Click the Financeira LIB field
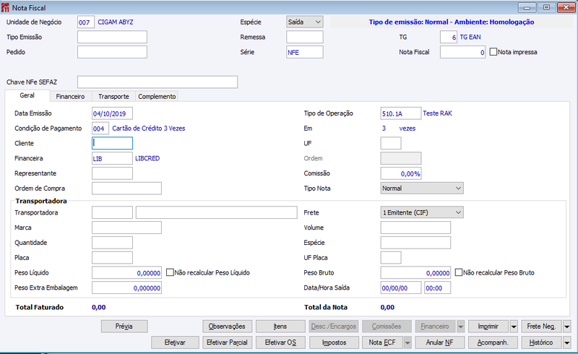Image resolution: width=578 pixels, height=354 pixels. (x=112, y=158)
